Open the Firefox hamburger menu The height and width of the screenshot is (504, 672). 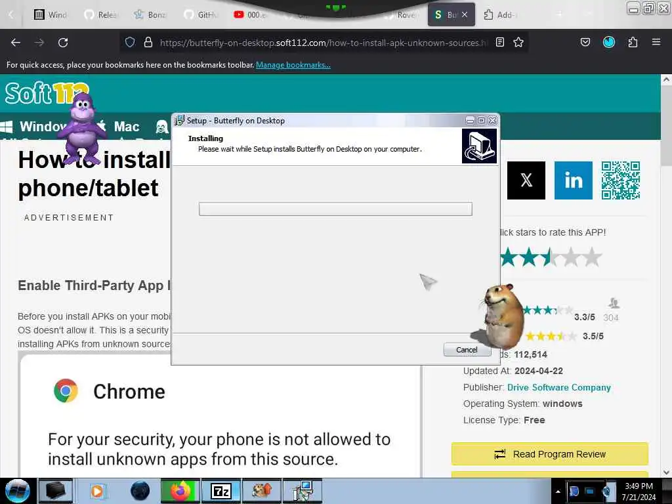656,42
